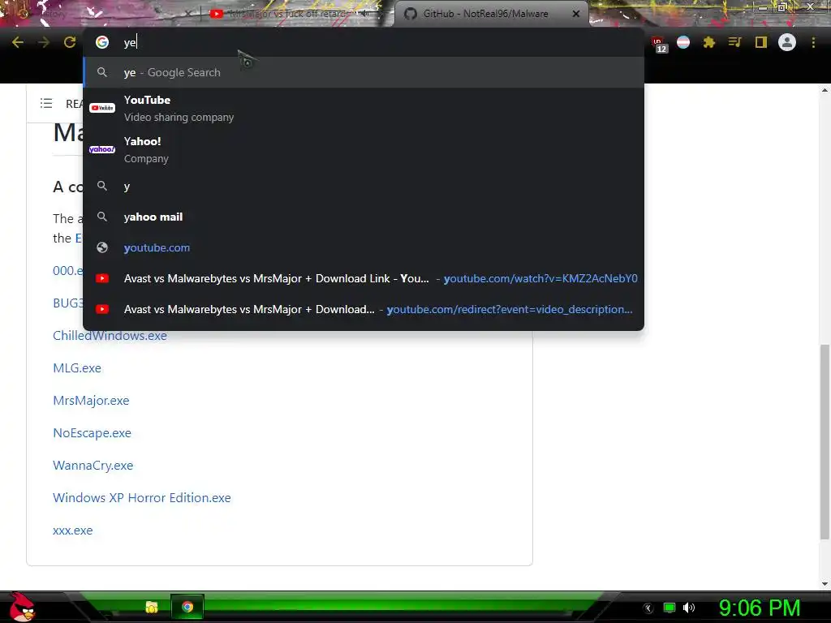
Task: Open the WannaCry.exe link
Action: [x=93, y=465]
